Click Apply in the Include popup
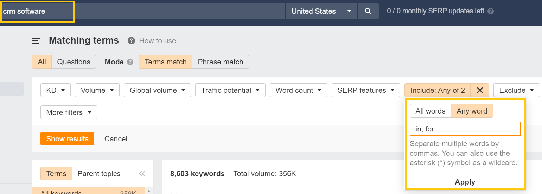This screenshot has height=194, width=542. point(465,182)
